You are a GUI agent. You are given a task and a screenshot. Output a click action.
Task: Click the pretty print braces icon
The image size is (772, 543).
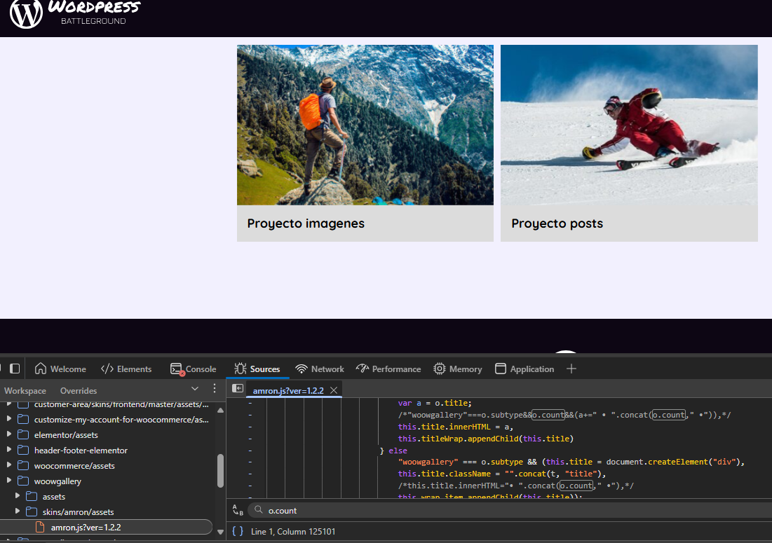tap(237, 531)
